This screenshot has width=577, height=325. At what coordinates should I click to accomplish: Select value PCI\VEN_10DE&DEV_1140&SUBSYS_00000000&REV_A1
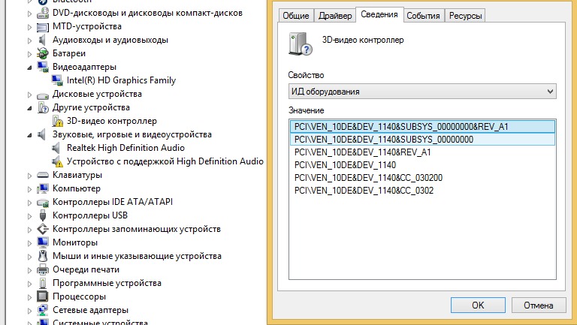click(422, 126)
